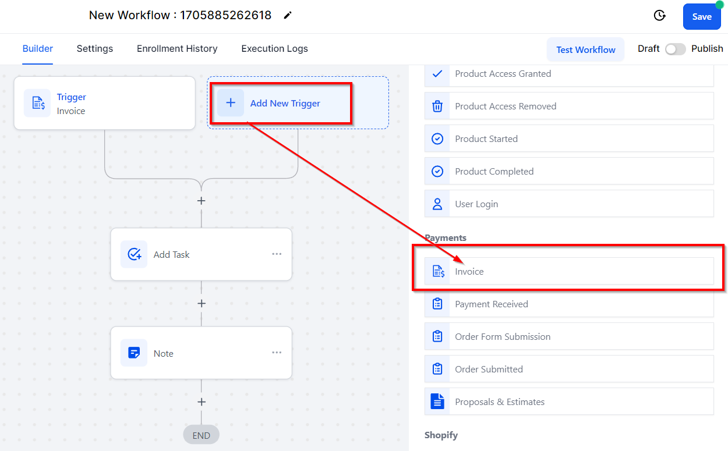Click the pencil icon to rename the workflow
The height and width of the screenshot is (451, 728).
coord(287,16)
